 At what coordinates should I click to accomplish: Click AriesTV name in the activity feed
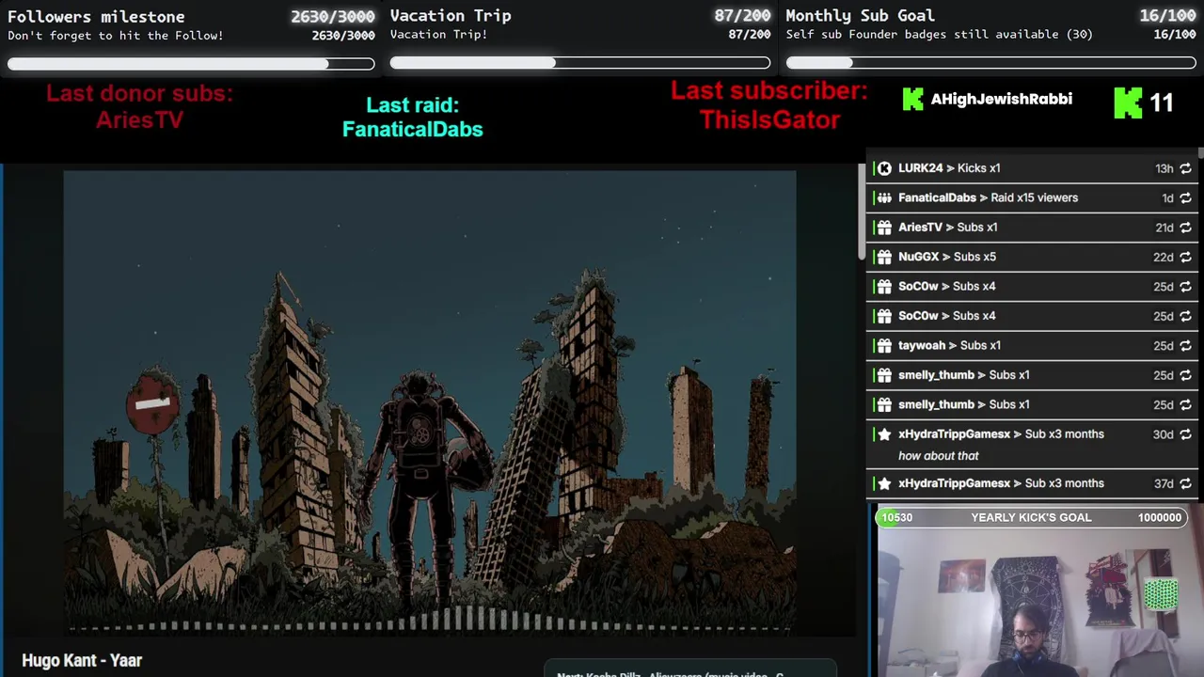point(920,228)
